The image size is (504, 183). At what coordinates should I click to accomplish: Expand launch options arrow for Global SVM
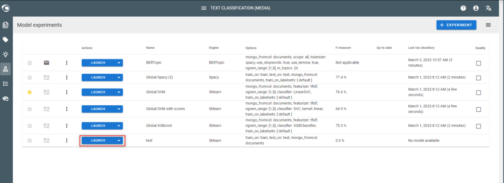(119, 92)
